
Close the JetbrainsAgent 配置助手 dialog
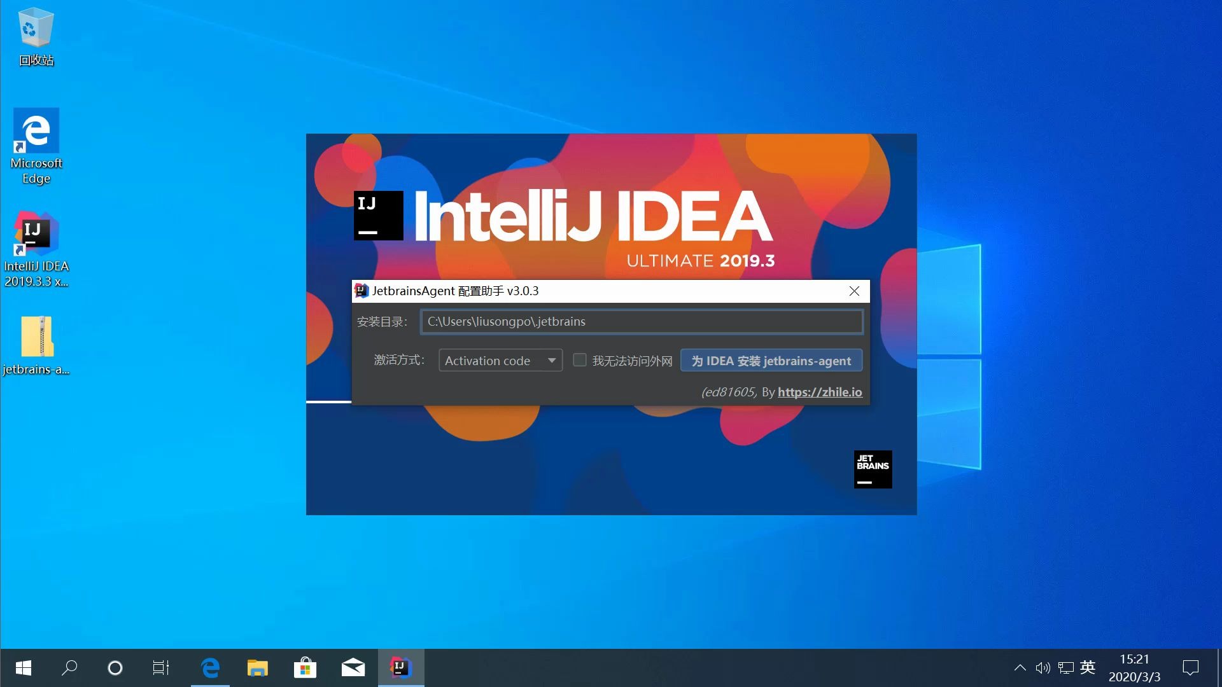[854, 291]
